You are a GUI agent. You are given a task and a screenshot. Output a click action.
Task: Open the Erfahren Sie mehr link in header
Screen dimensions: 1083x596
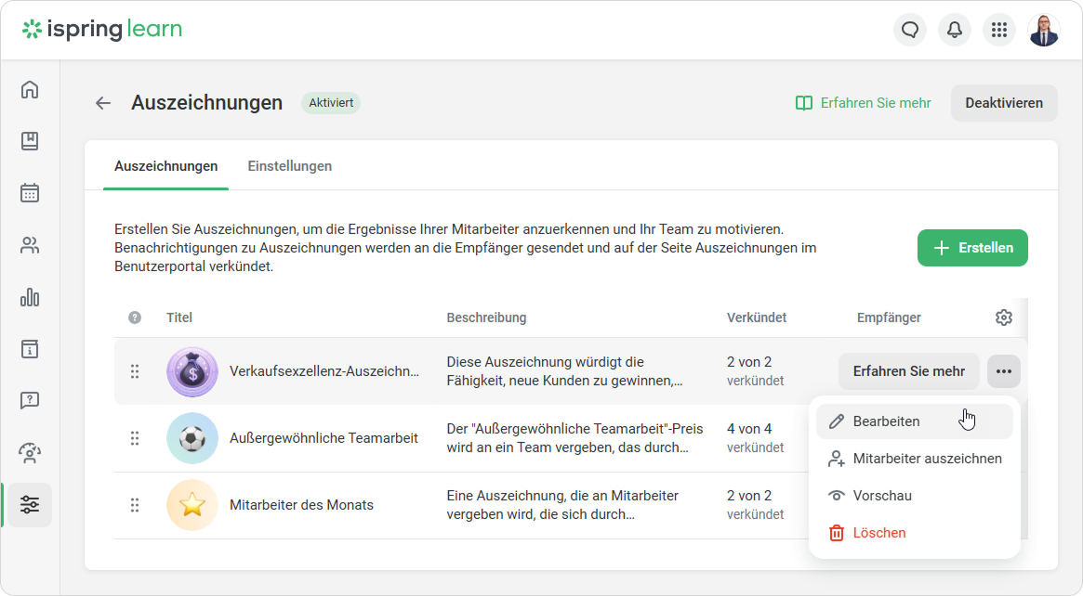click(x=863, y=103)
